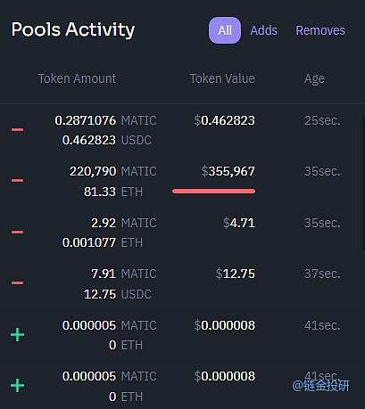
Task: Sort by Token Amount column header
Action: point(77,78)
